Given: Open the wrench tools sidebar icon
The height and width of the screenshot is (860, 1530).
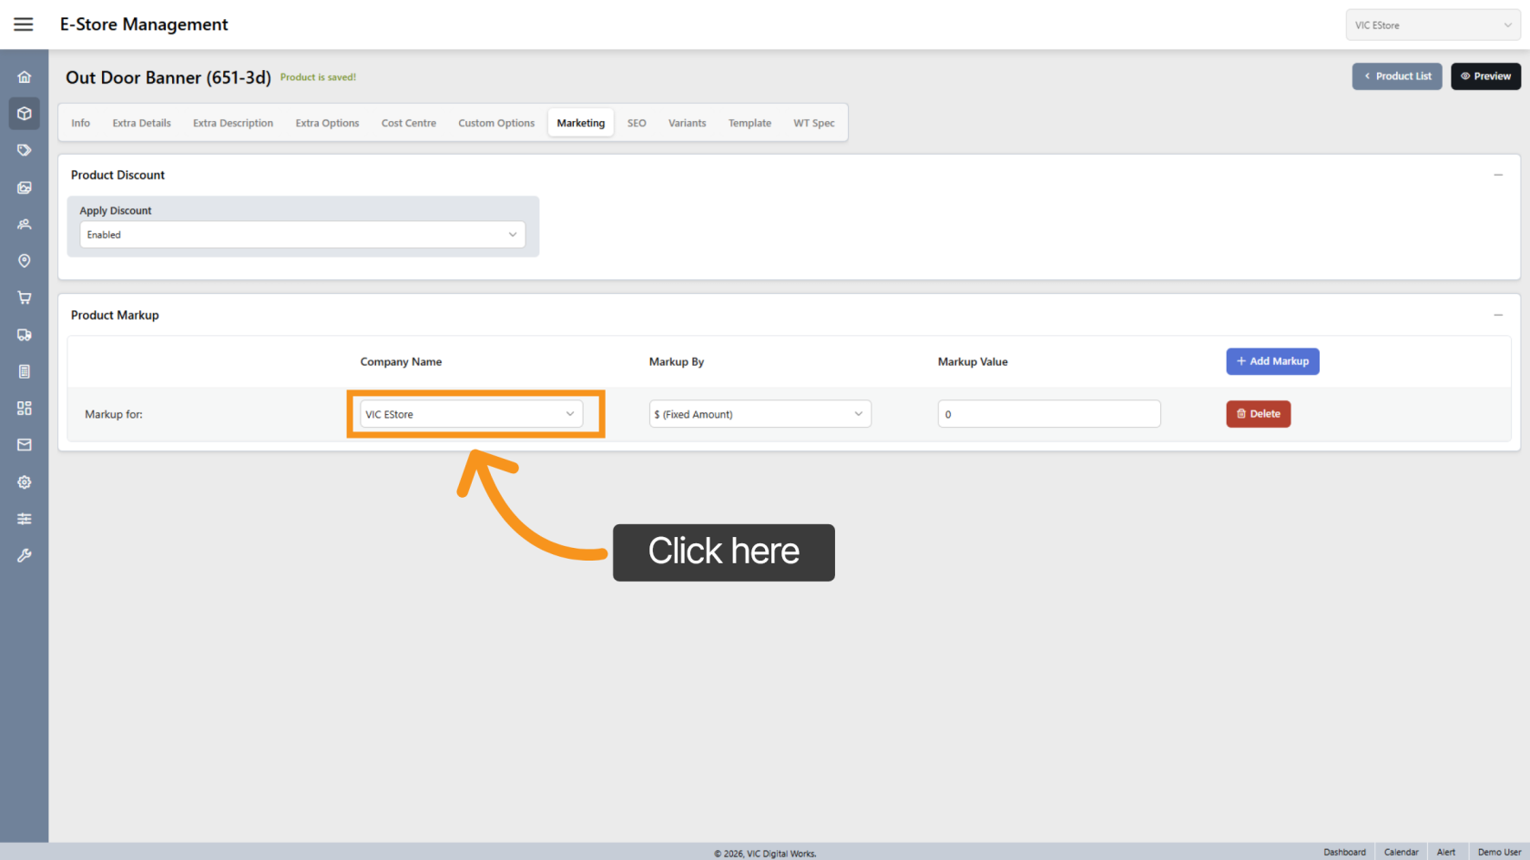Looking at the screenshot, I should click(25, 555).
